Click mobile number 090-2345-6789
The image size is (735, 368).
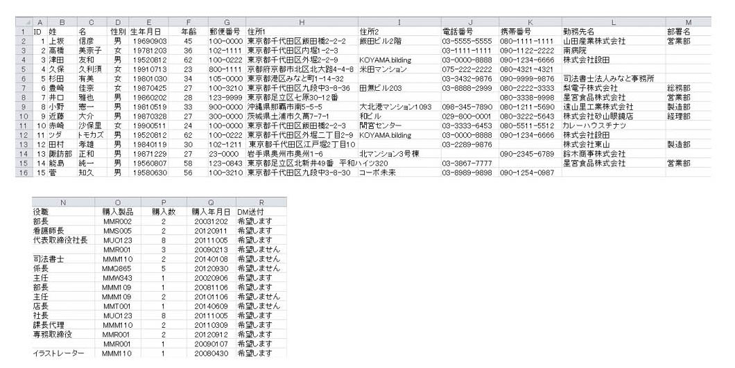point(526,154)
